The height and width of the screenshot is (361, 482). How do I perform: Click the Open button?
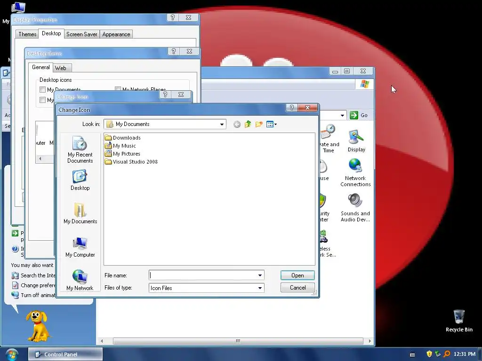click(297, 275)
